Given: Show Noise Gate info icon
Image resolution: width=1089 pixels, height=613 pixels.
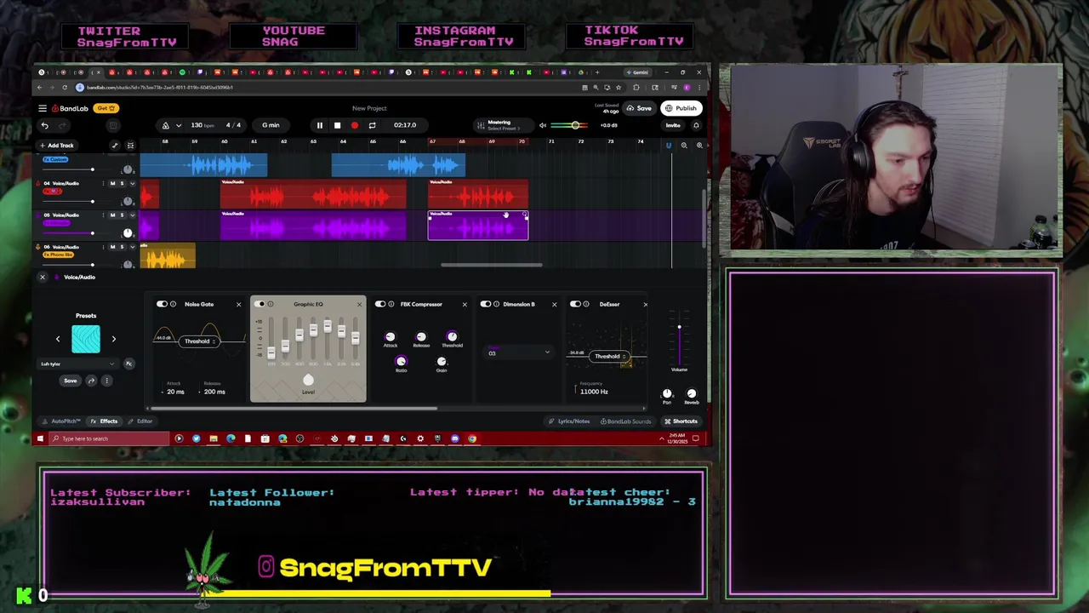Looking at the screenshot, I should point(174,304).
